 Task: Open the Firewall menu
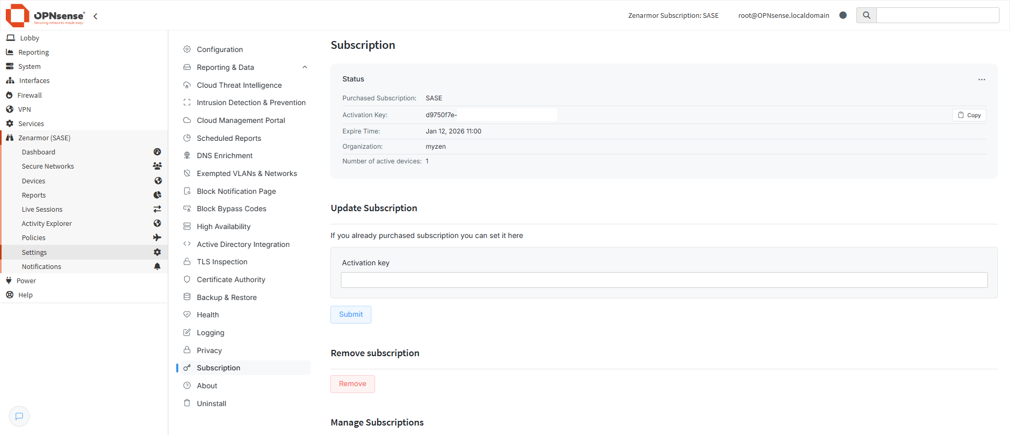click(x=29, y=95)
